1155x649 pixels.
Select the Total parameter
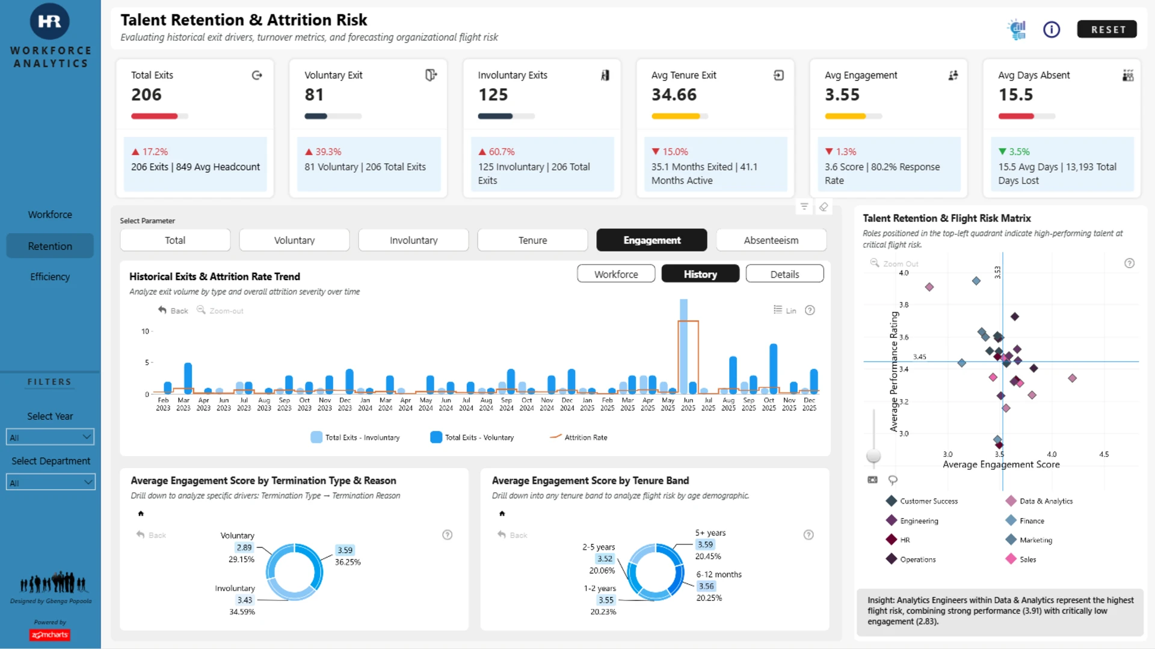[x=175, y=240]
